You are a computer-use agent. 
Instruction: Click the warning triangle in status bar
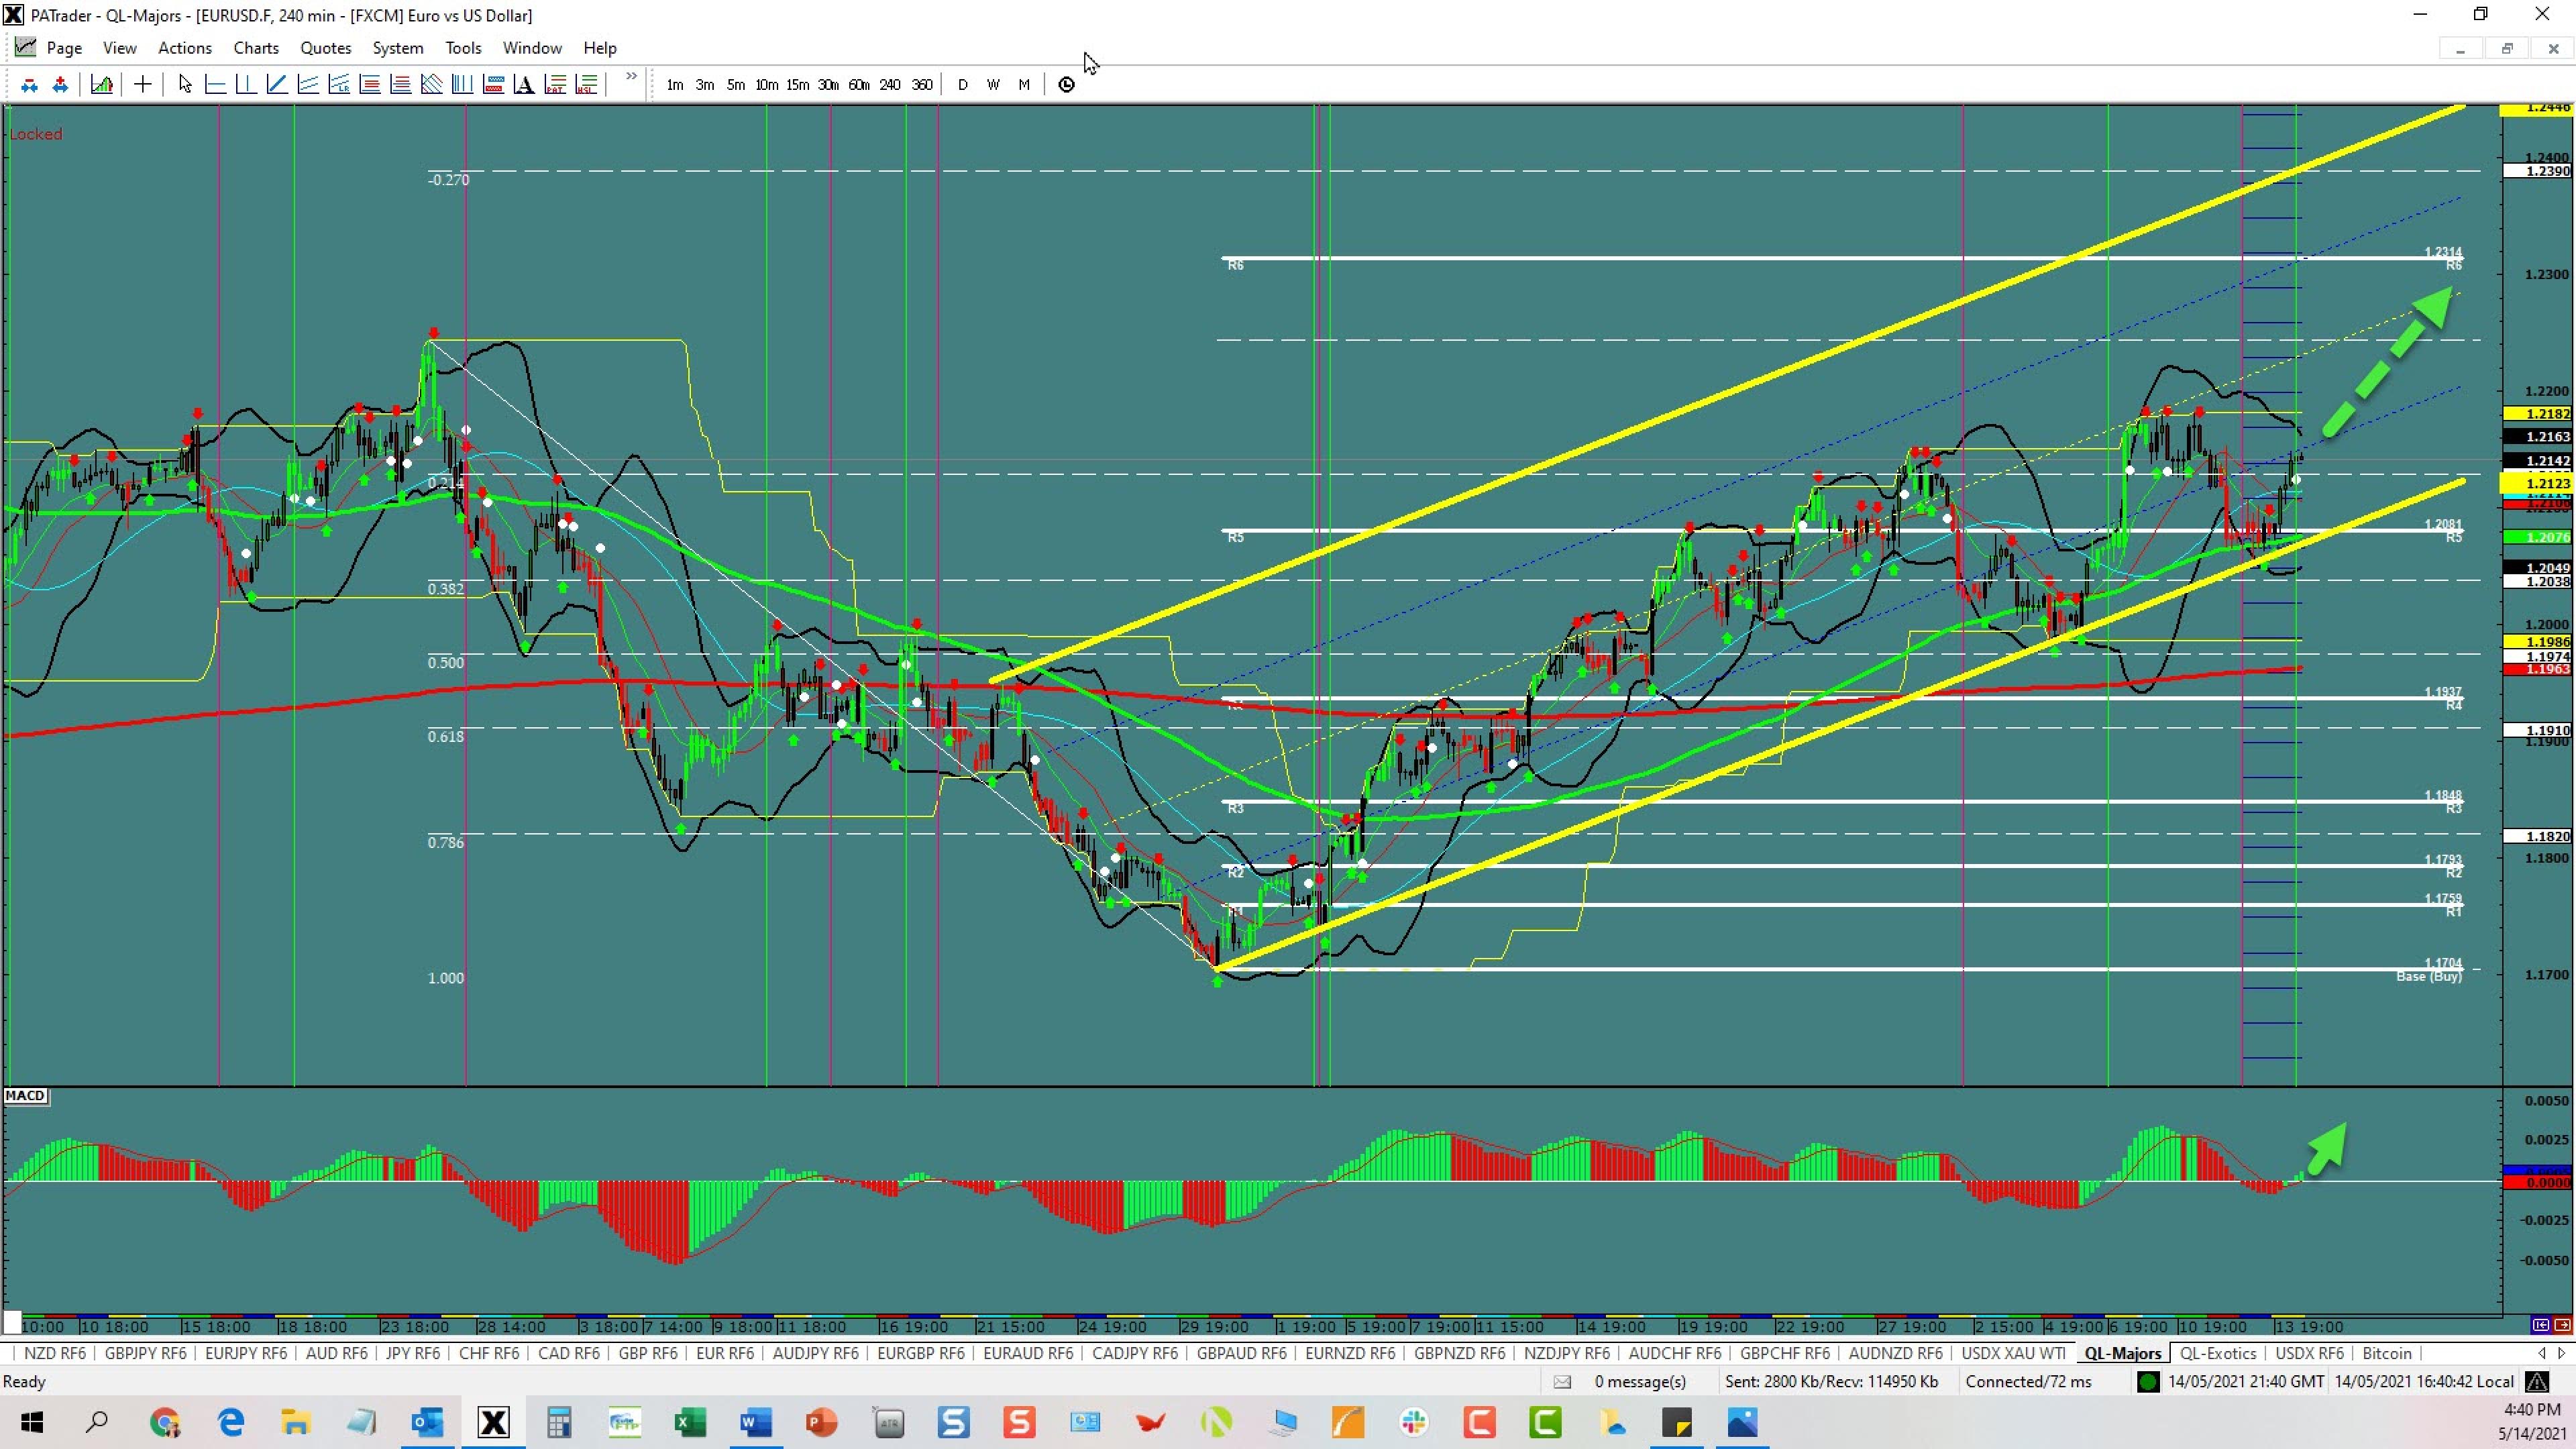click(2537, 1382)
